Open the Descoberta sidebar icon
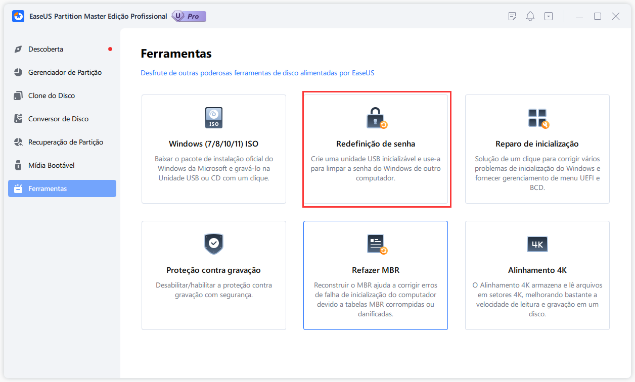635x382 pixels. pos(18,50)
